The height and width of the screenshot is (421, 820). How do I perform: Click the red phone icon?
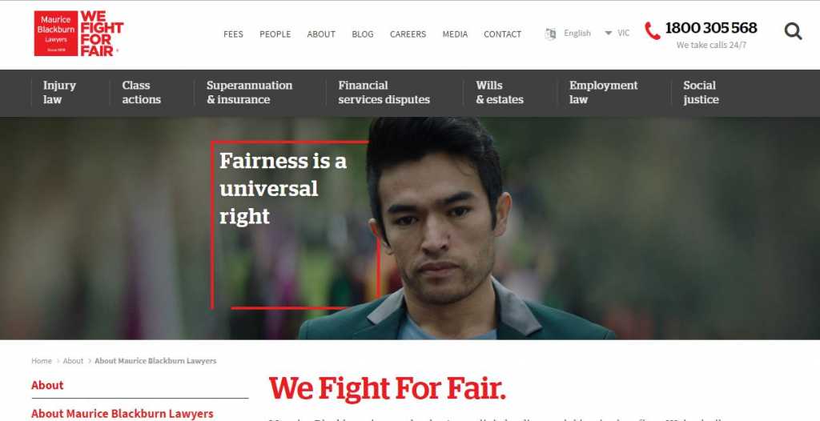coord(652,31)
